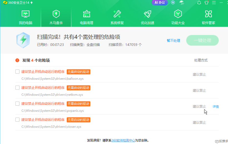Click the umbrella icon in title bar
228x144 pixels.
182,3
